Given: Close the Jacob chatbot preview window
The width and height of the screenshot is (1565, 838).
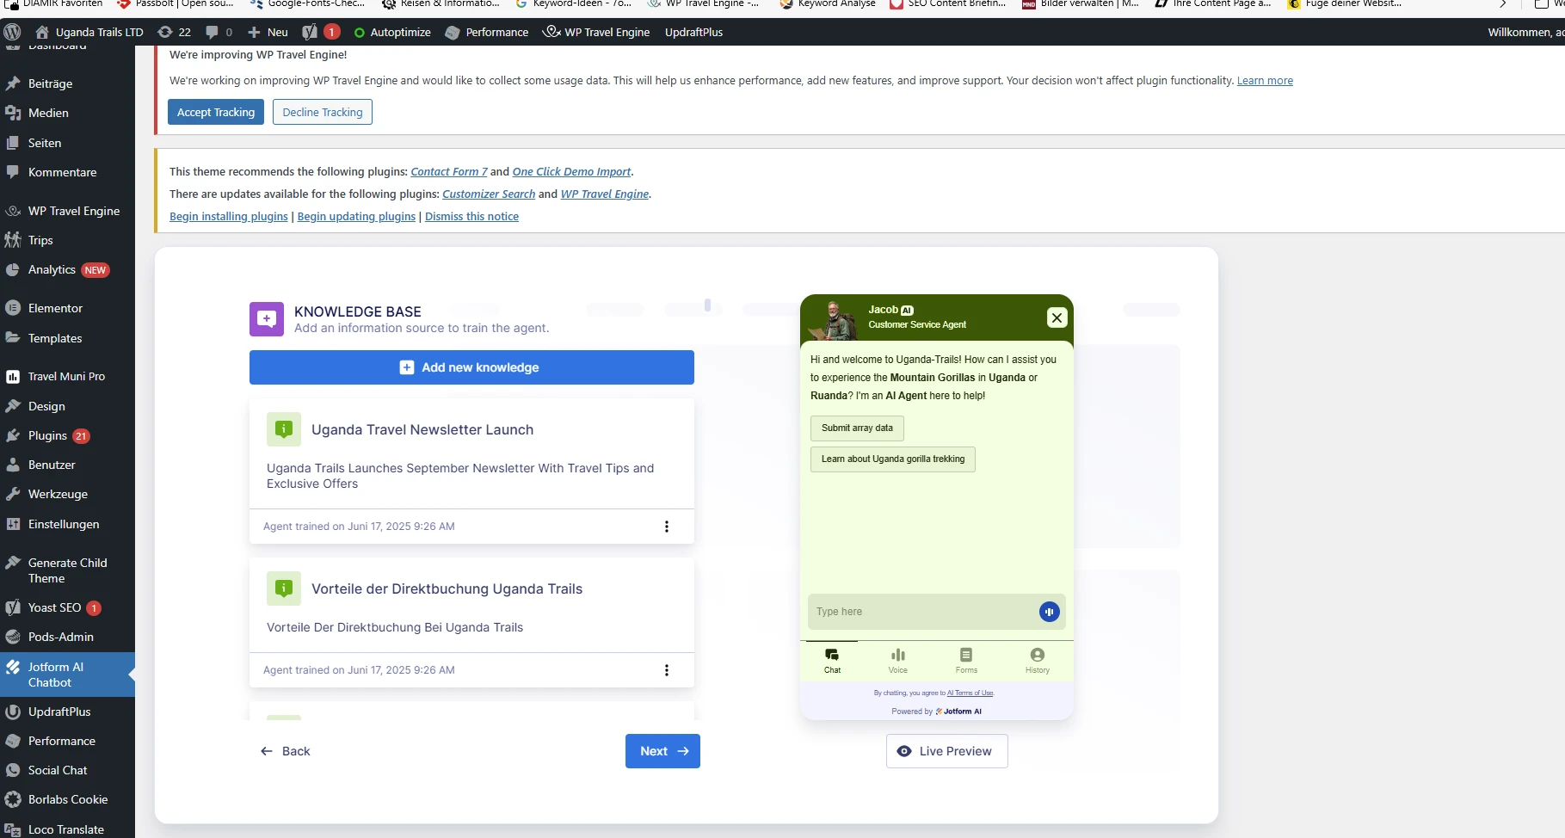Looking at the screenshot, I should [1057, 317].
